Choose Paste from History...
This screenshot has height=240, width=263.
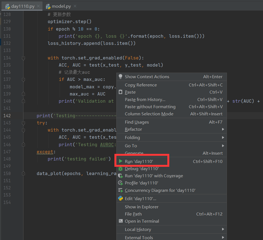click(x=171, y=99)
